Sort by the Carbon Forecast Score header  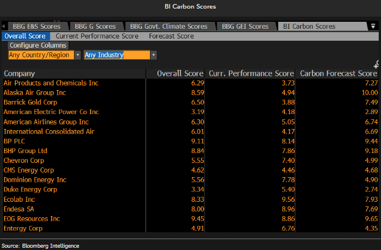[338, 73]
